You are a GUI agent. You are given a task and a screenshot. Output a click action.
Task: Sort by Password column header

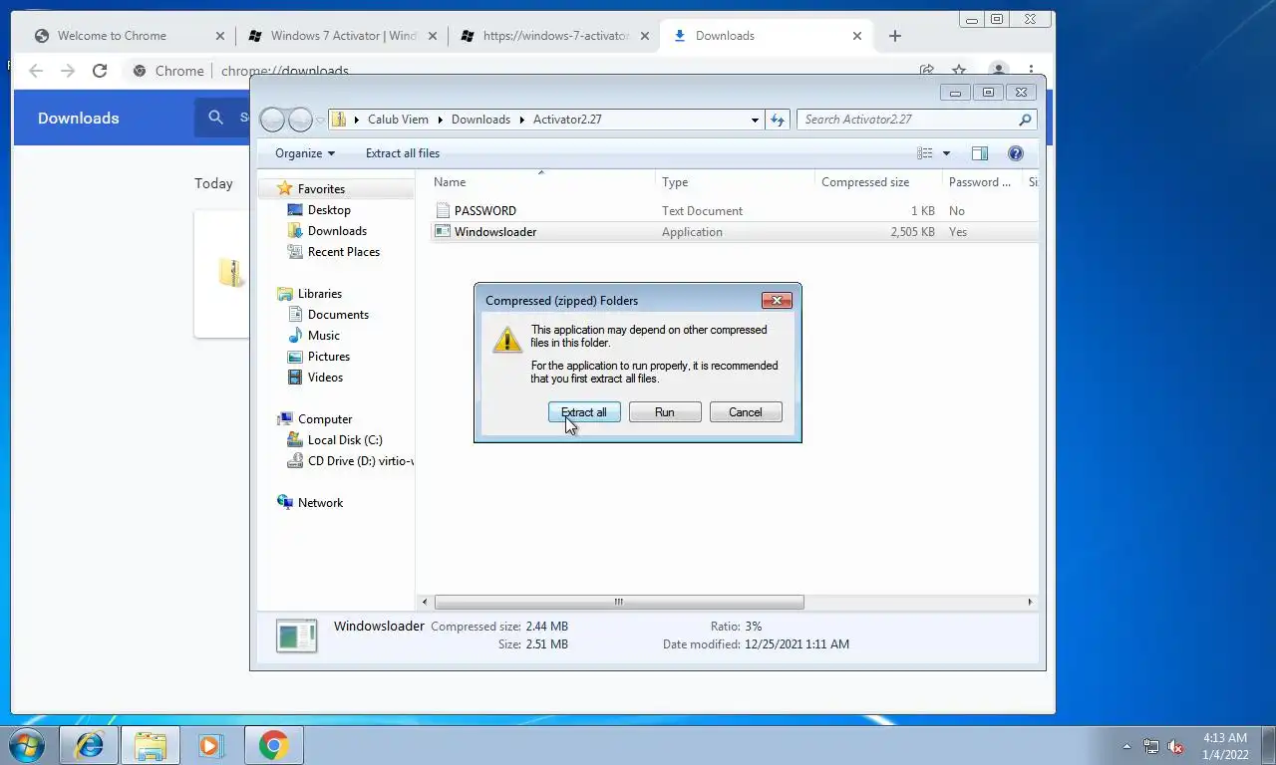[x=979, y=182]
